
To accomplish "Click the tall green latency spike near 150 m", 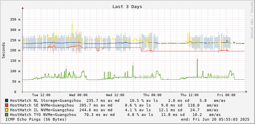I will pyautogui.click(x=197, y=68).
